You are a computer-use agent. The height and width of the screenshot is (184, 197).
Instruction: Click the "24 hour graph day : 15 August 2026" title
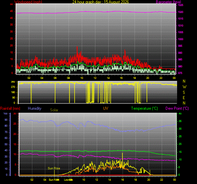pos(100,2)
